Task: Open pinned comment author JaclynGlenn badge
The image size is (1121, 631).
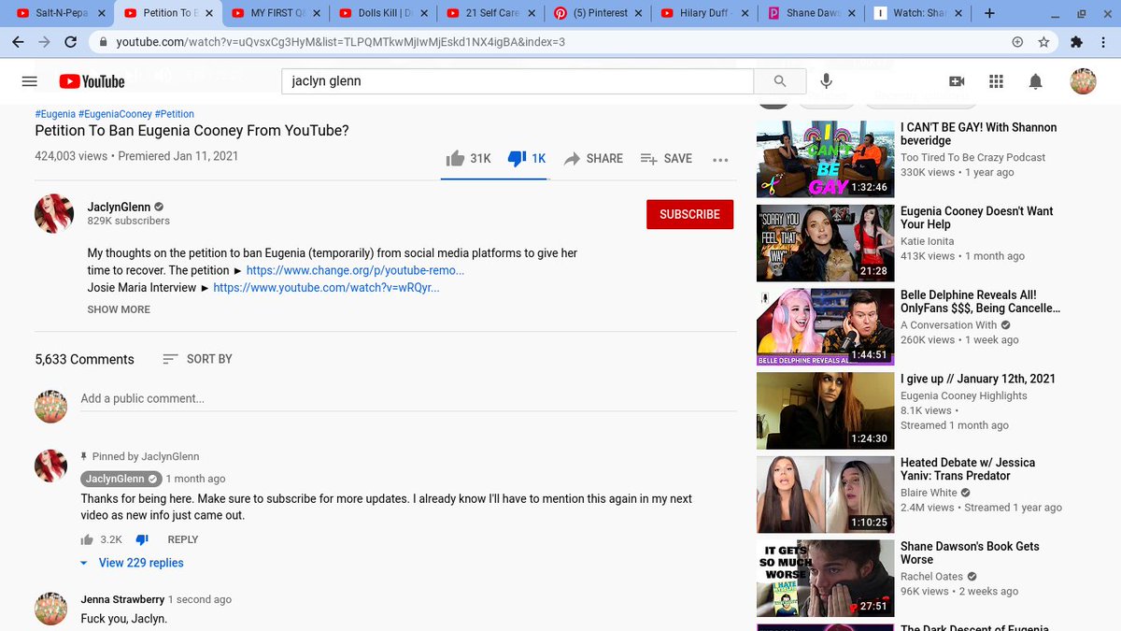Action: click(121, 479)
